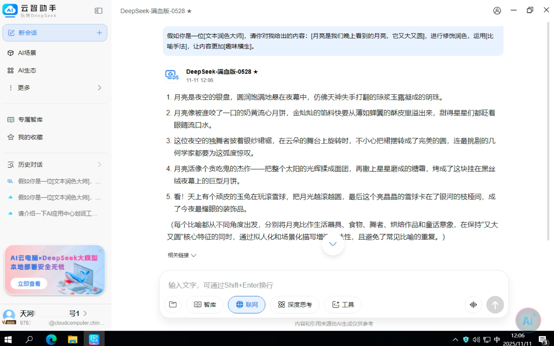Expand the 相关链接 related links section
This screenshot has width=554, height=346.
point(182,255)
